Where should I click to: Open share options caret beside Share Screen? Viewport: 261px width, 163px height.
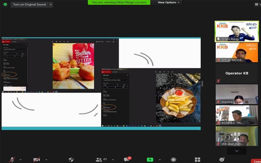(x=160, y=160)
